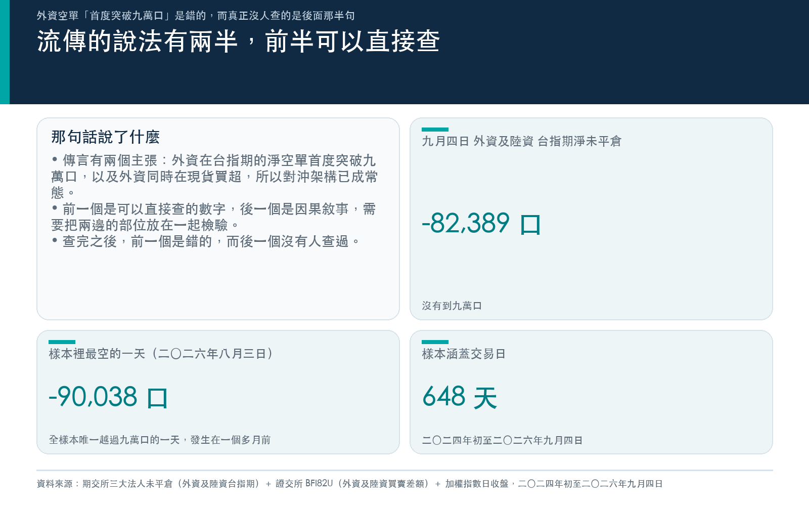Select the value 648 天
The width and height of the screenshot is (809, 506).
click(460, 397)
